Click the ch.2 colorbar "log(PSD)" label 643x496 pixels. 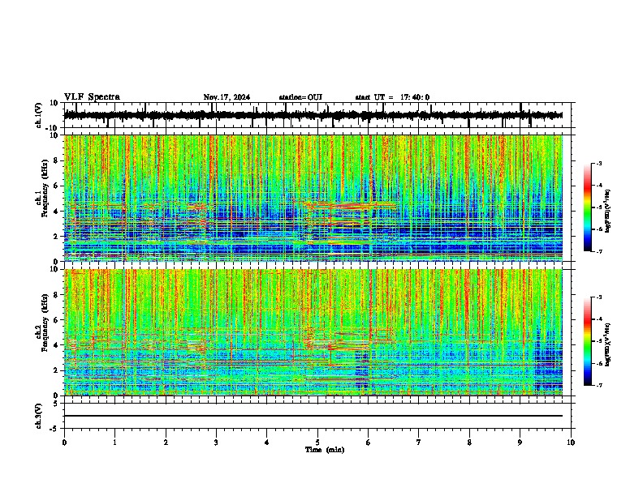[608, 344]
